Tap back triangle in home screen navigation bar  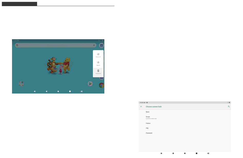pos(46,91)
